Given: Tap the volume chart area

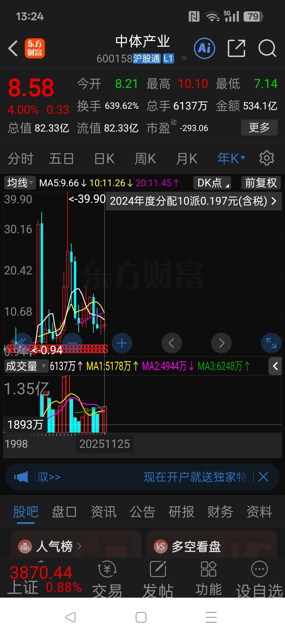Looking at the screenshot, I should pos(142,404).
